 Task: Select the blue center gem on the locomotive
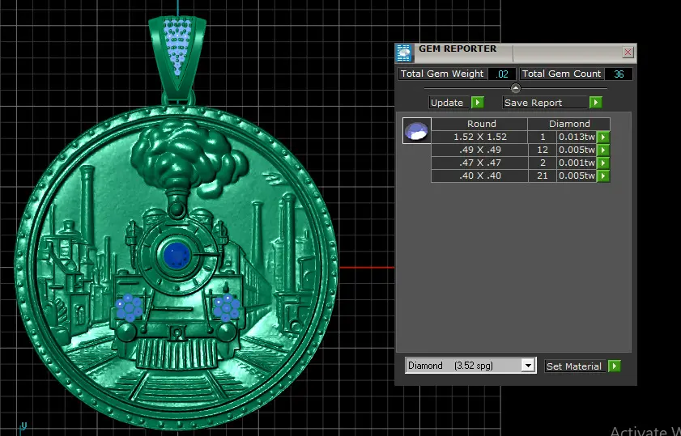176,255
